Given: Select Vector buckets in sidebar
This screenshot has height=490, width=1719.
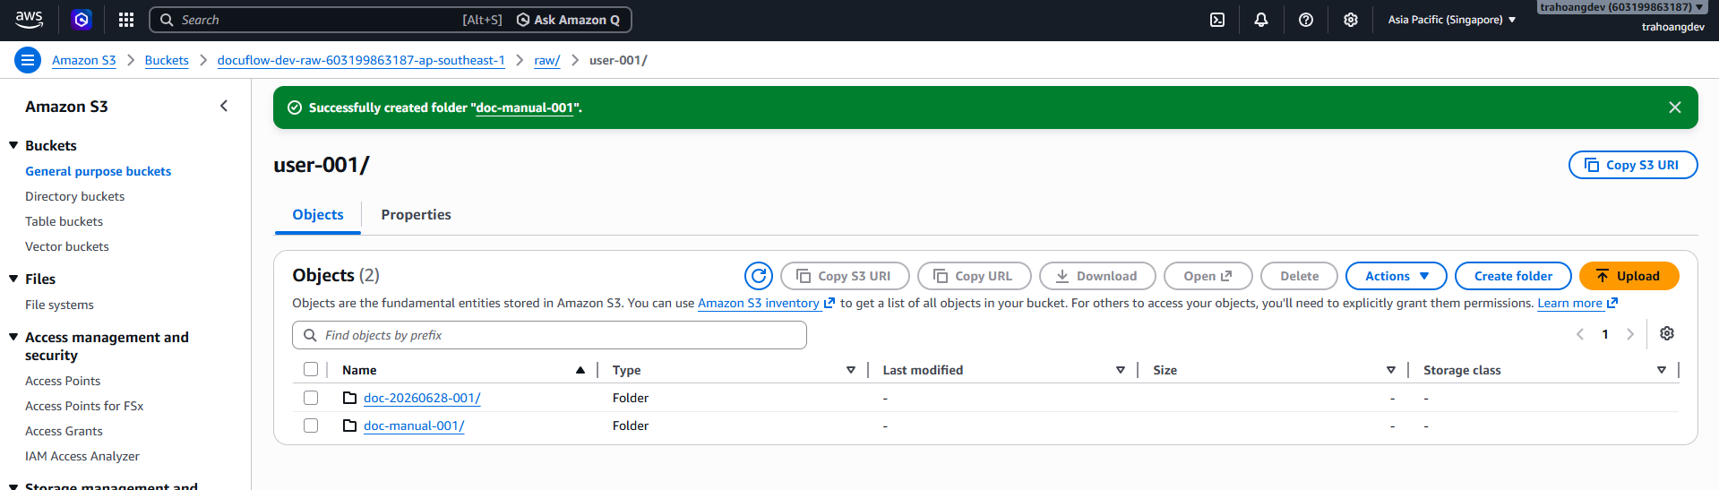Looking at the screenshot, I should pos(67,246).
